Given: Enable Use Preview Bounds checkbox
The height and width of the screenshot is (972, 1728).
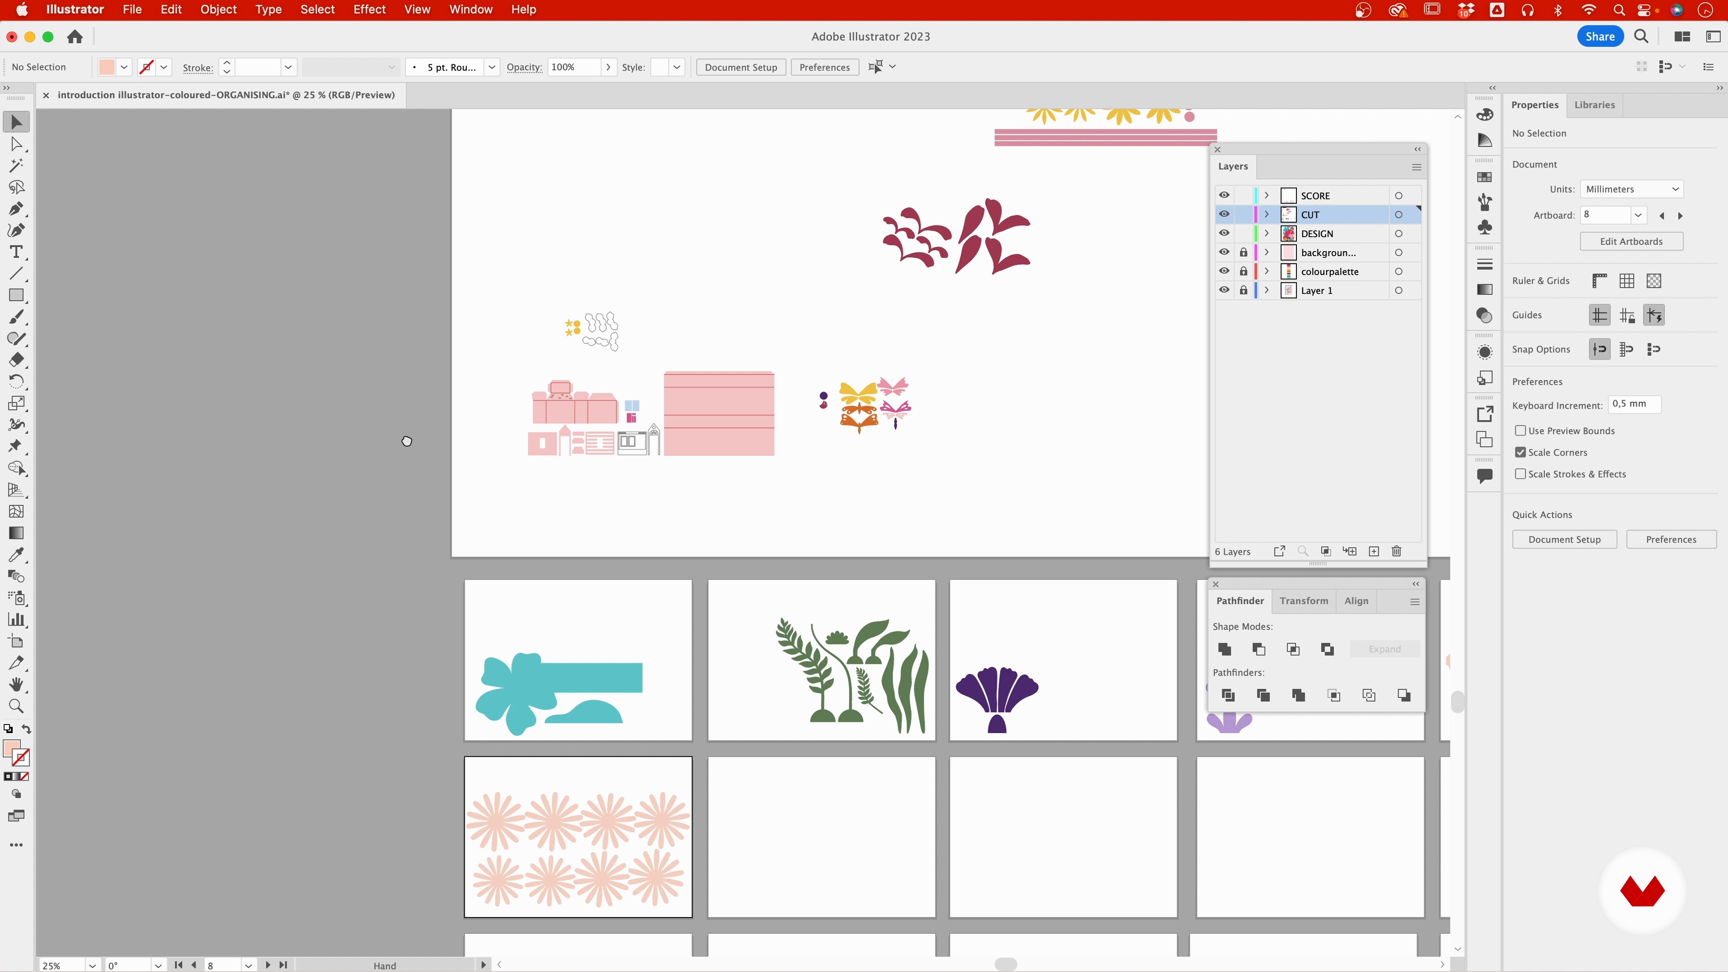Looking at the screenshot, I should coord(1521,431).
